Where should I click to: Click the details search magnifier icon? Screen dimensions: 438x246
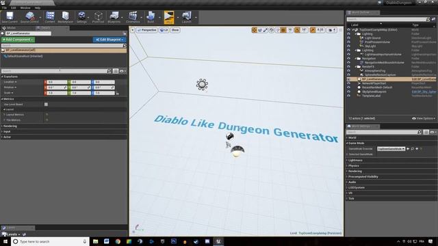point(109,71)
